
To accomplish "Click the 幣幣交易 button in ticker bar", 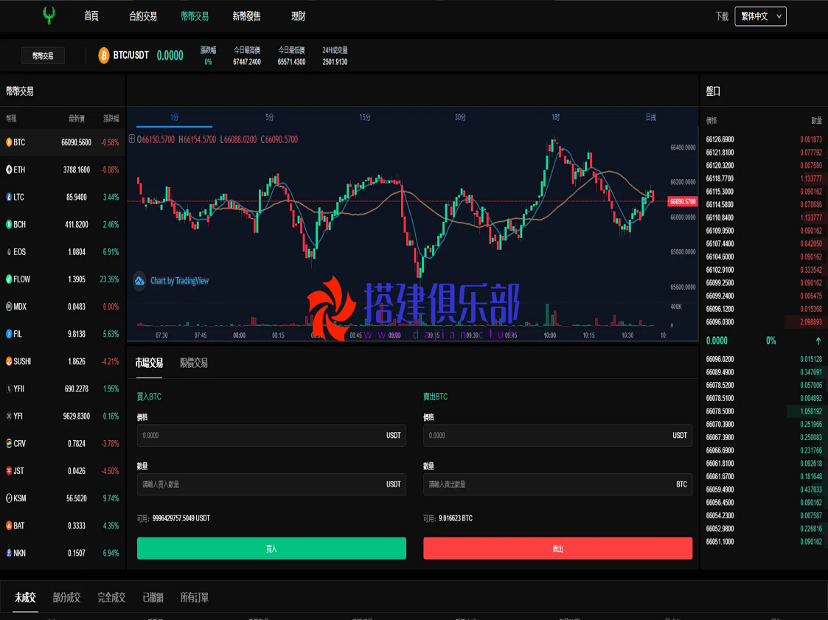I will click(43, 55).
